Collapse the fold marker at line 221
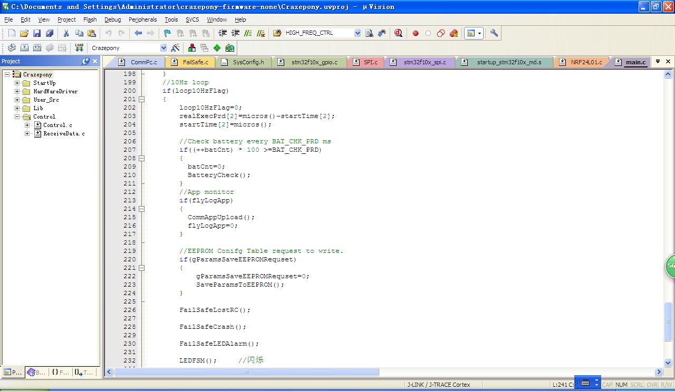 [141, 268]
